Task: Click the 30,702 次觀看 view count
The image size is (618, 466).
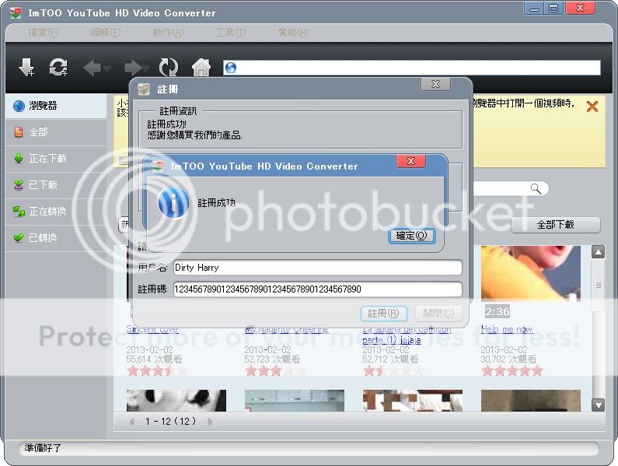Action: pyautogui.click(x=509, y=359)
